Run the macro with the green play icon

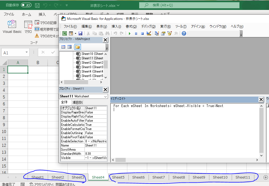(130, 33)
